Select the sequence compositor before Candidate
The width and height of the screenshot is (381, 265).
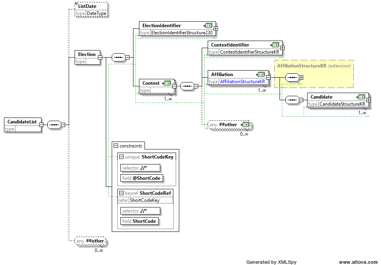292,100
